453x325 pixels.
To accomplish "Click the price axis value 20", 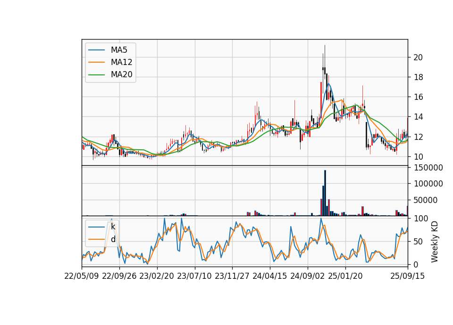I will click(418, 57).
